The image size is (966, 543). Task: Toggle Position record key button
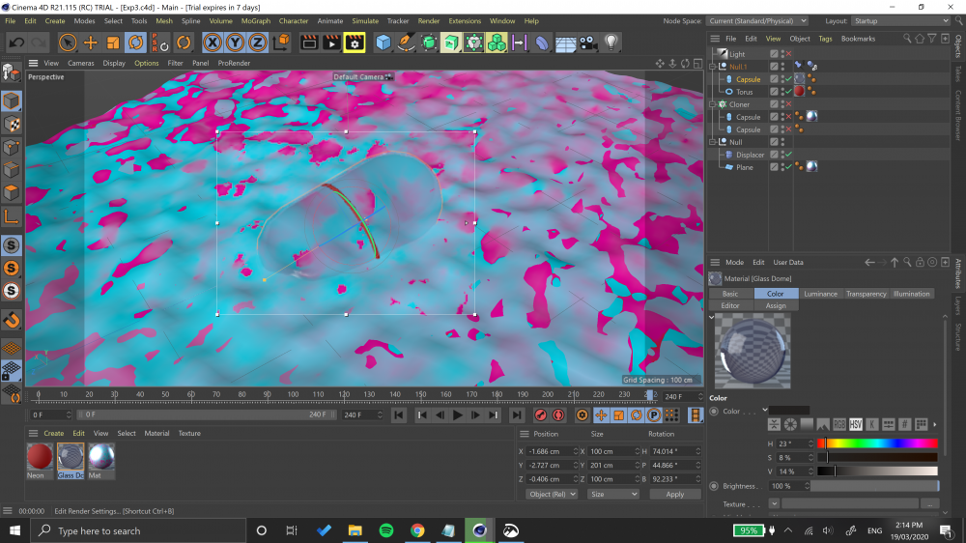click(601, 414)
